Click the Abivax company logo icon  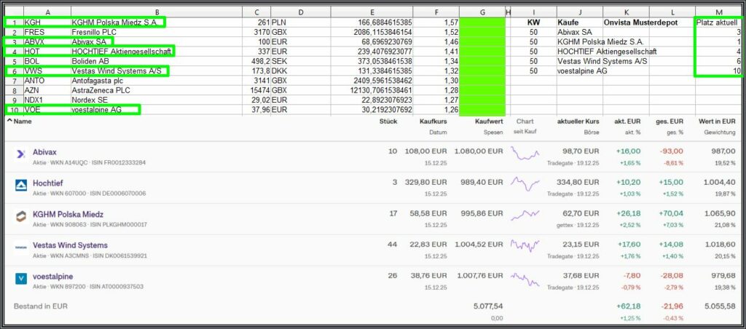pos(21,154)
